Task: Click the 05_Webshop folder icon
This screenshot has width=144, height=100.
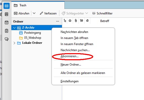Action: pos(21,38)
